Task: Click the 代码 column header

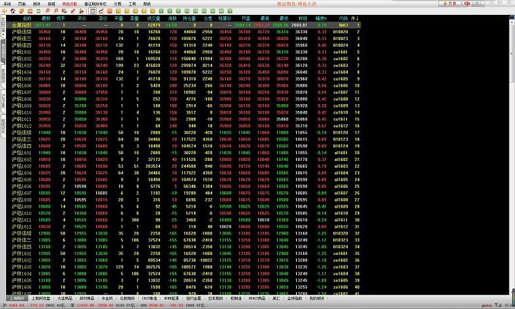Action: tap(344, 18)
